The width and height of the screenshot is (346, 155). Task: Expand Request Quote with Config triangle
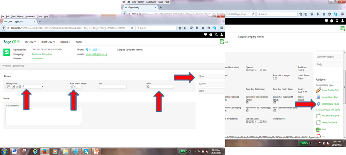click(x=317, y=110)
